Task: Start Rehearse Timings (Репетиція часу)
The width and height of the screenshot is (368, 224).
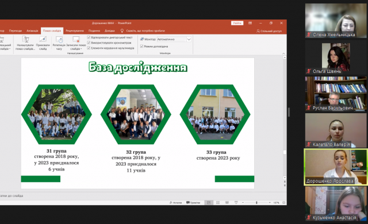Action: pos(59,43)
